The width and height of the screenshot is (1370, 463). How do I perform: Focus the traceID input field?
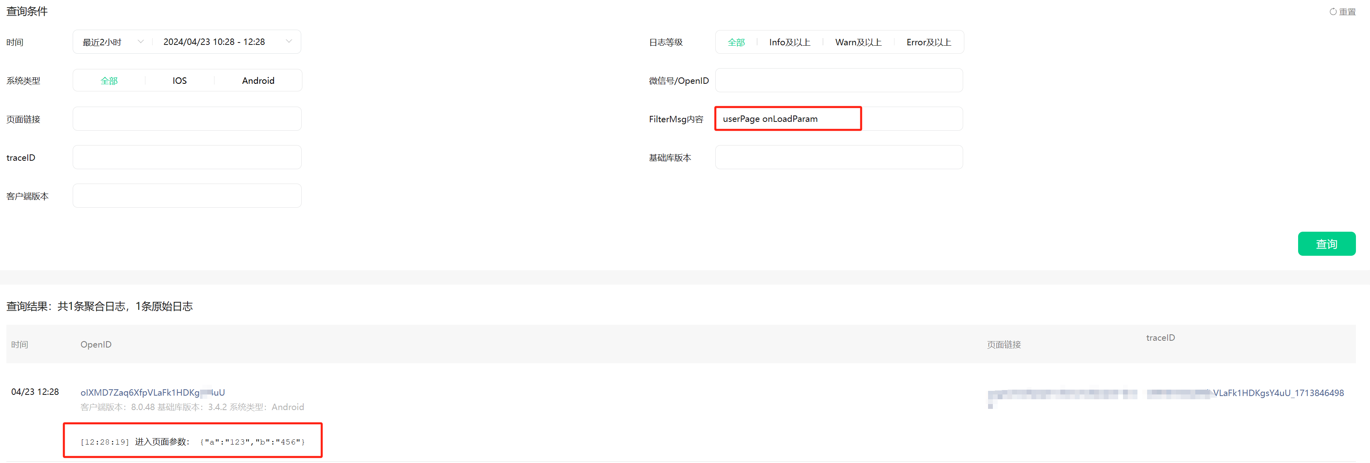[187, 157]
